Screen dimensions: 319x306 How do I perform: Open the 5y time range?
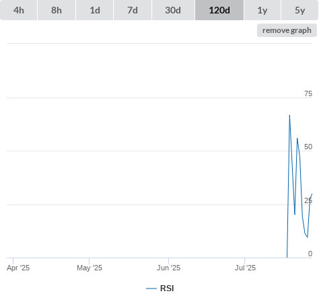[x=300, y=10]
